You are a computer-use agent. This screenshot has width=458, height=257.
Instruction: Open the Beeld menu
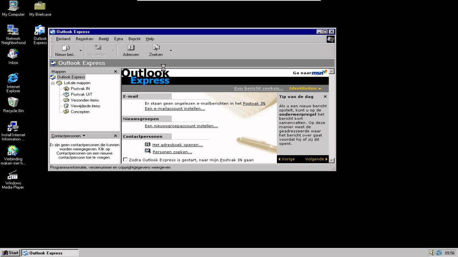[103, 39]
